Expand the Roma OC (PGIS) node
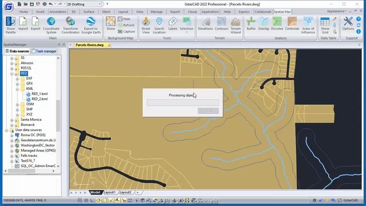Screen dimensions: 366x206 pos(11,136)
